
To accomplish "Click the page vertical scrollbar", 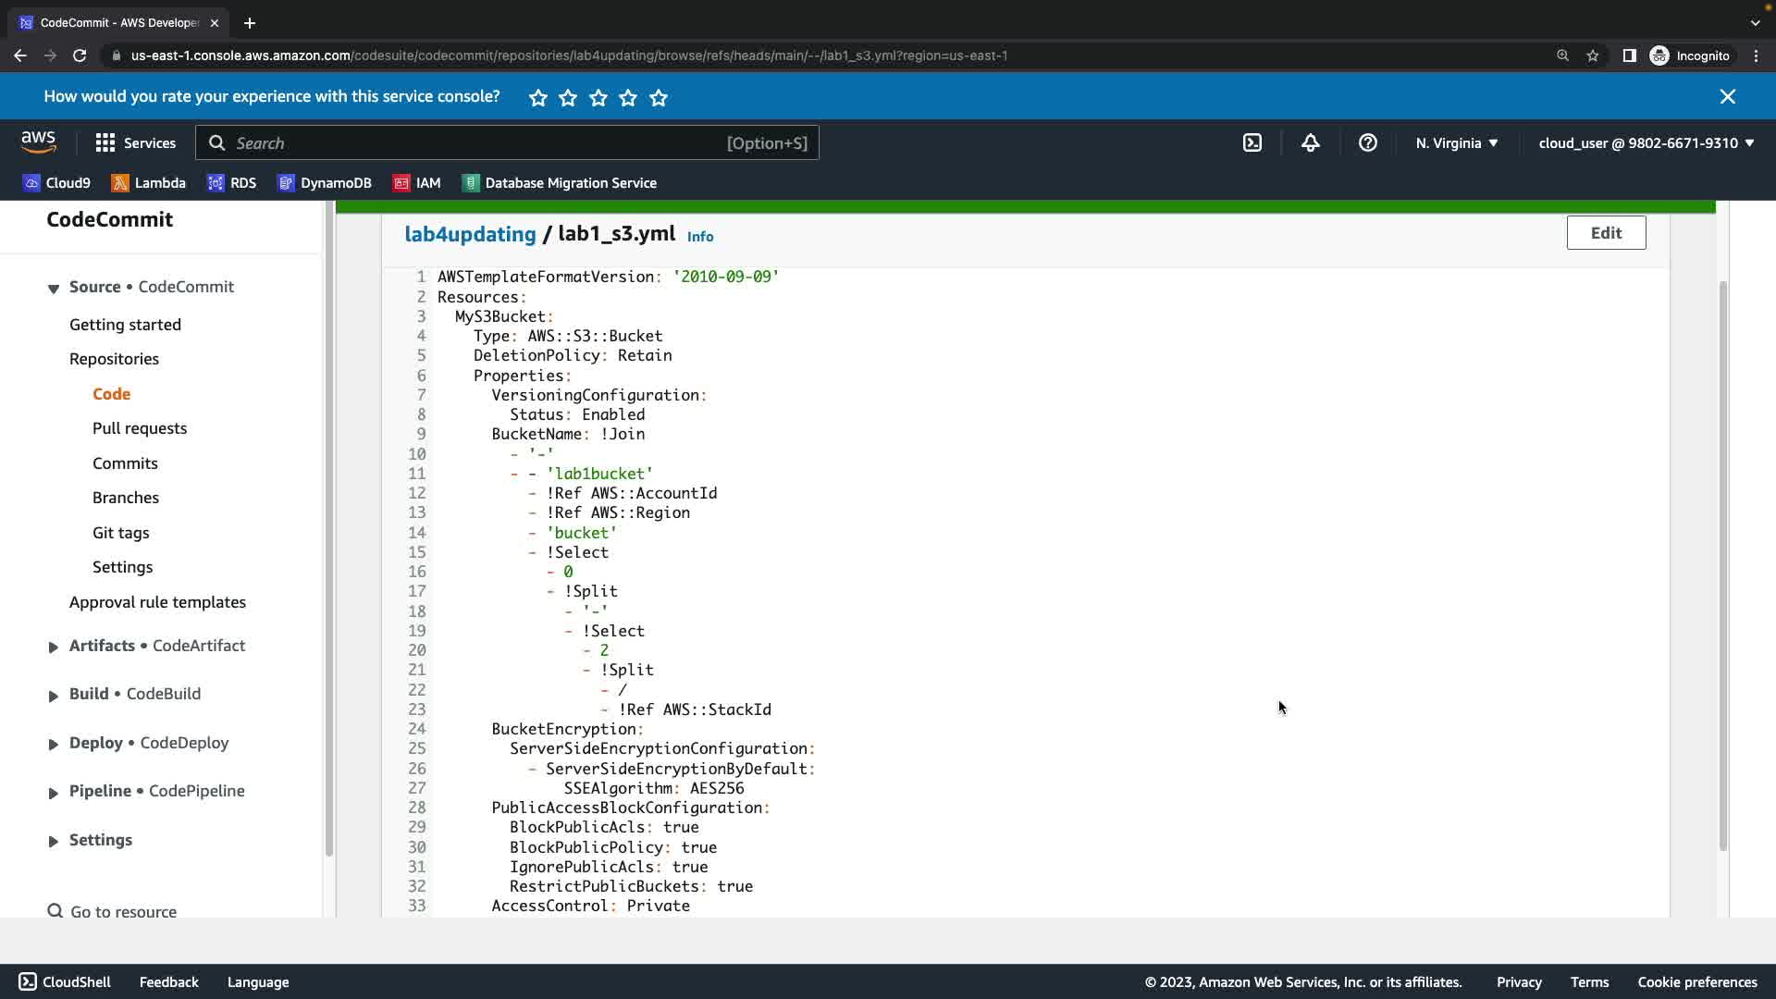I will pyautogui.click(x=1721, y=564).
